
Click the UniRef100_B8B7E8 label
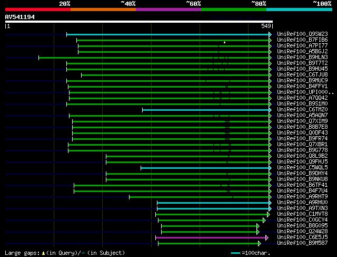coord(302,127)
